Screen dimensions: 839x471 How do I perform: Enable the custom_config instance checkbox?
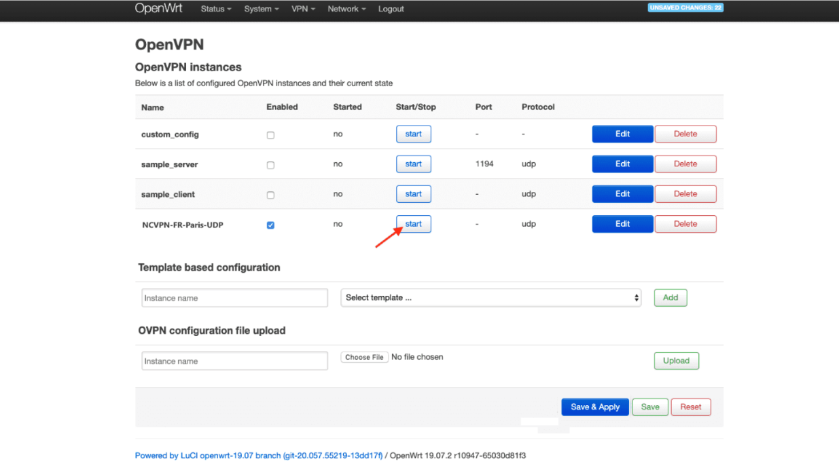[x=270, y=135]
